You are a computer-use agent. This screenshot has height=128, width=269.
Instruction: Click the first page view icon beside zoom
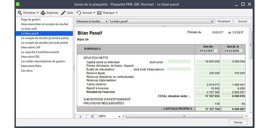pos(81,116)
